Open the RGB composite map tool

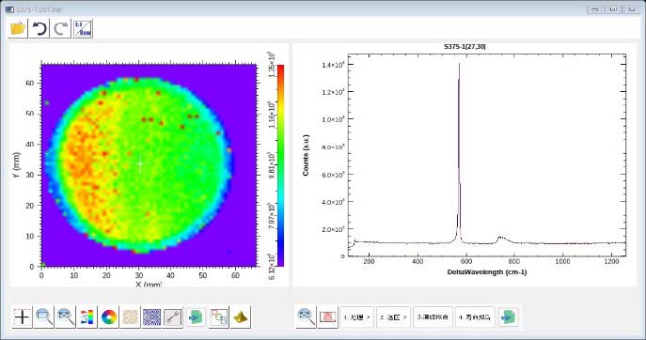pos(219,317)
